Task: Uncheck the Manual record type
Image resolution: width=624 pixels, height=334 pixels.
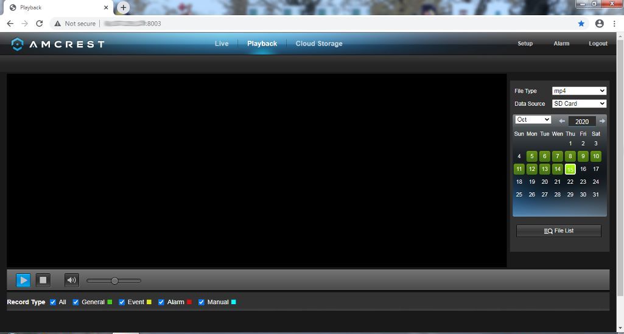Action: 202,302
